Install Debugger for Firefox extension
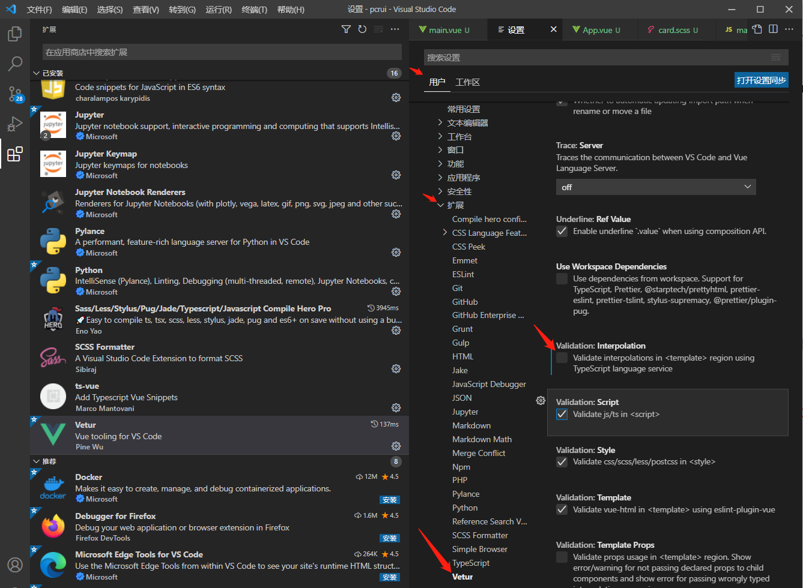 click(390, 538)
